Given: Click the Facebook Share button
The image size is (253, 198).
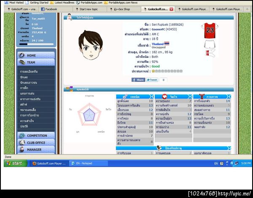Looking at the screenshot, I should 138,80.
